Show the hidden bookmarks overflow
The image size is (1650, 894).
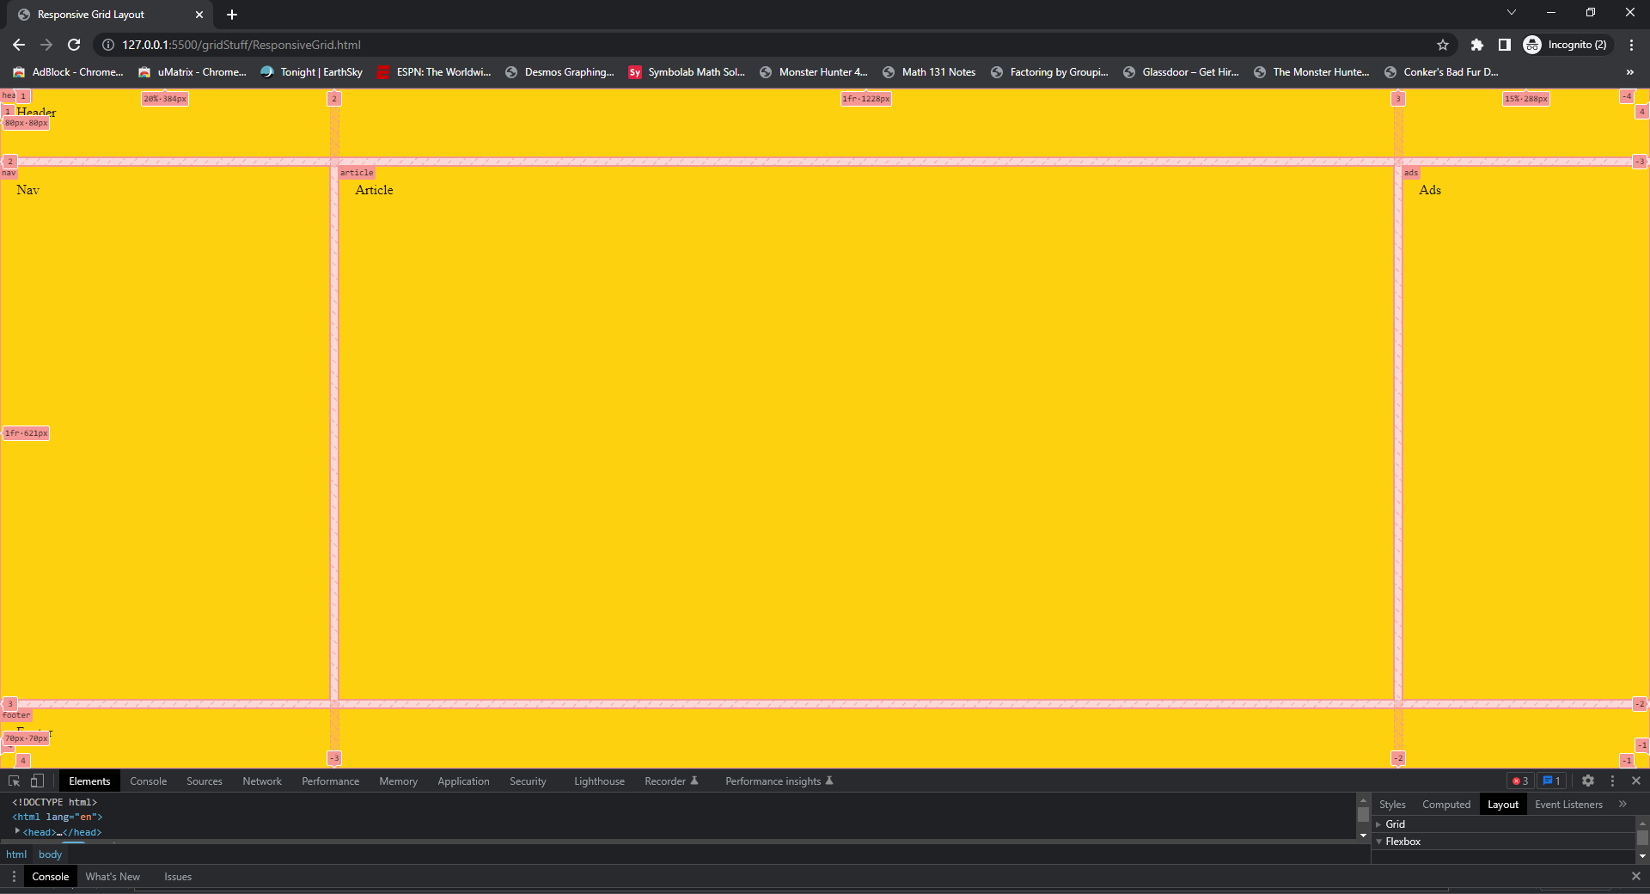pos(1630,72)
